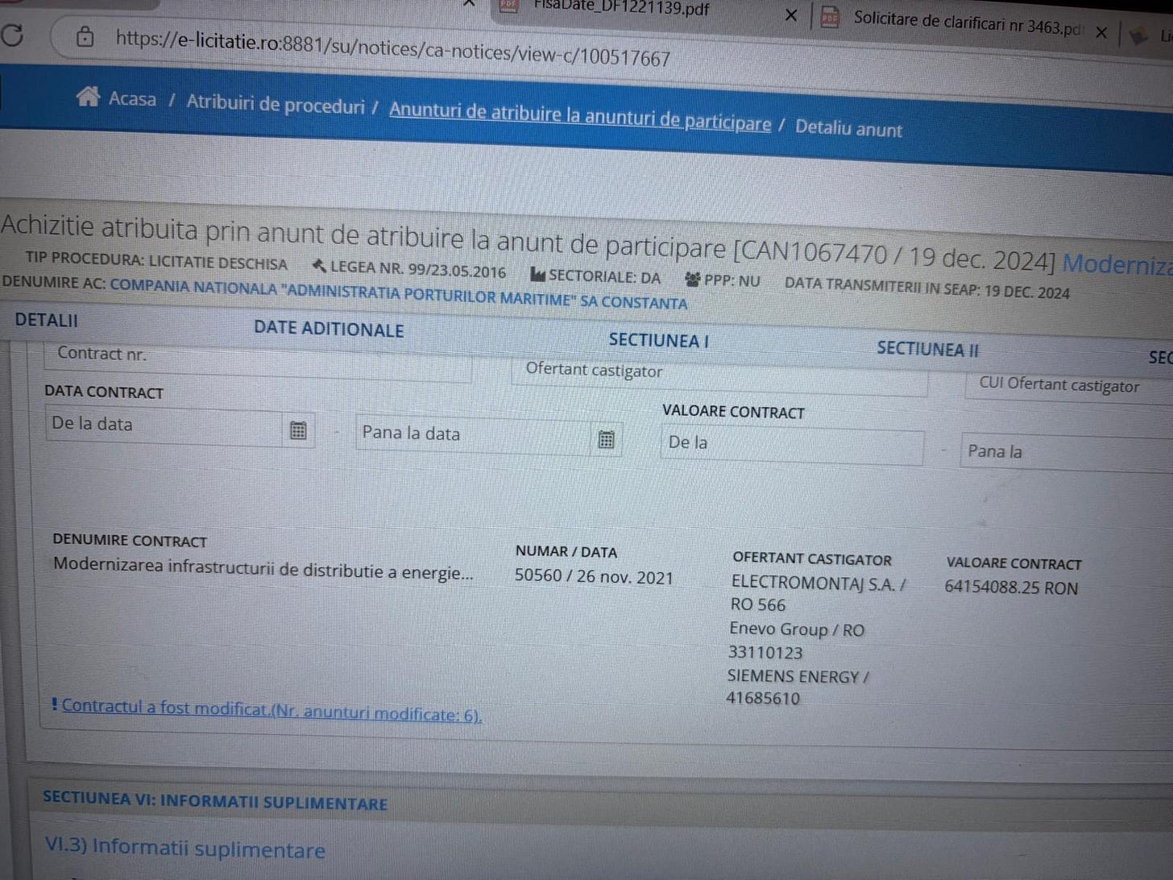Image resolution: width=1173 pixels, height=880 pixels.
Task: Reload the page with browser refresh icon
Action: point(12,34)
